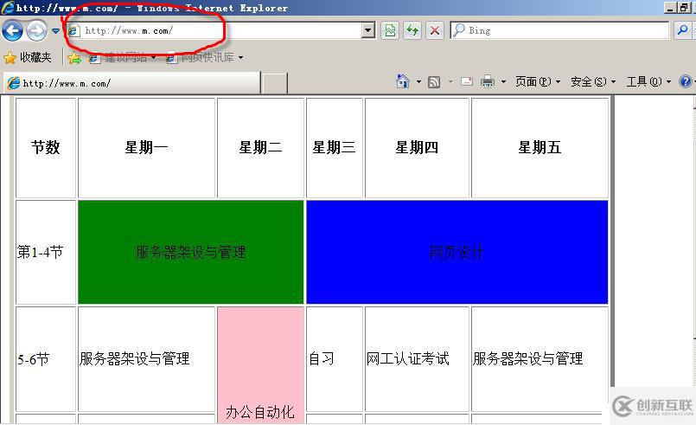Screen dimensions: 696x425
Task: Click the 网工认证考试 cell
Action: (x=417, y=359)
